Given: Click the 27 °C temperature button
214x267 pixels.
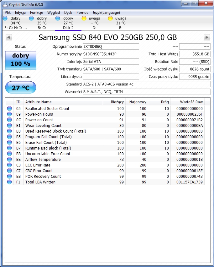Looking at the screenshot, I should (x=21, y=88).
